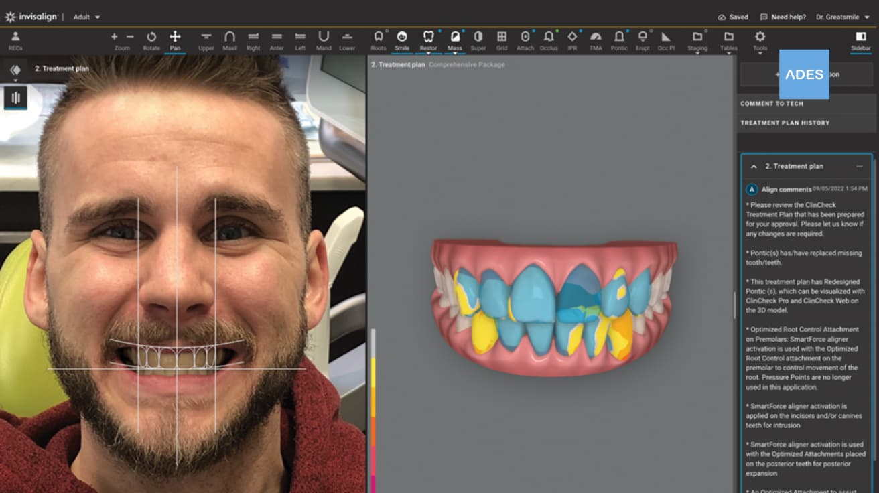The height and width of the screenshot is (493, 879).
Task: Toggle Super superimposition view
Action: click(x=478, y=40)
